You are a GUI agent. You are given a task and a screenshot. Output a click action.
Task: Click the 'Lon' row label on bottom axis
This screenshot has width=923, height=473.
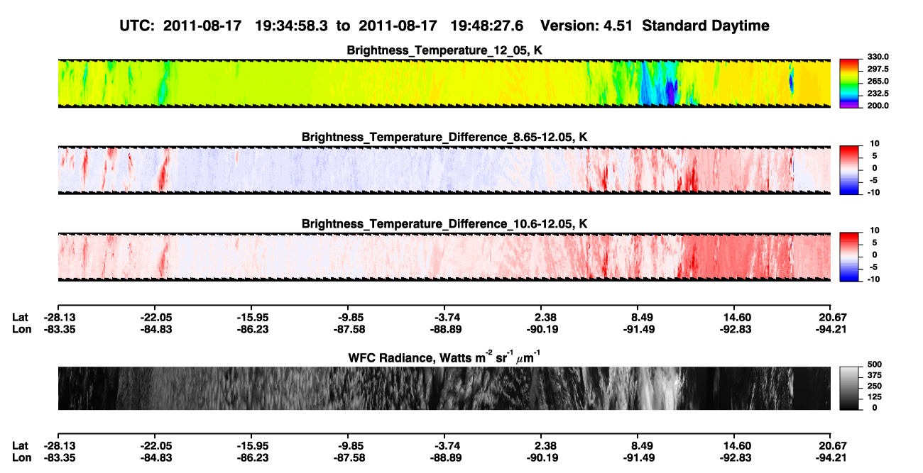[x=21, y=457]
